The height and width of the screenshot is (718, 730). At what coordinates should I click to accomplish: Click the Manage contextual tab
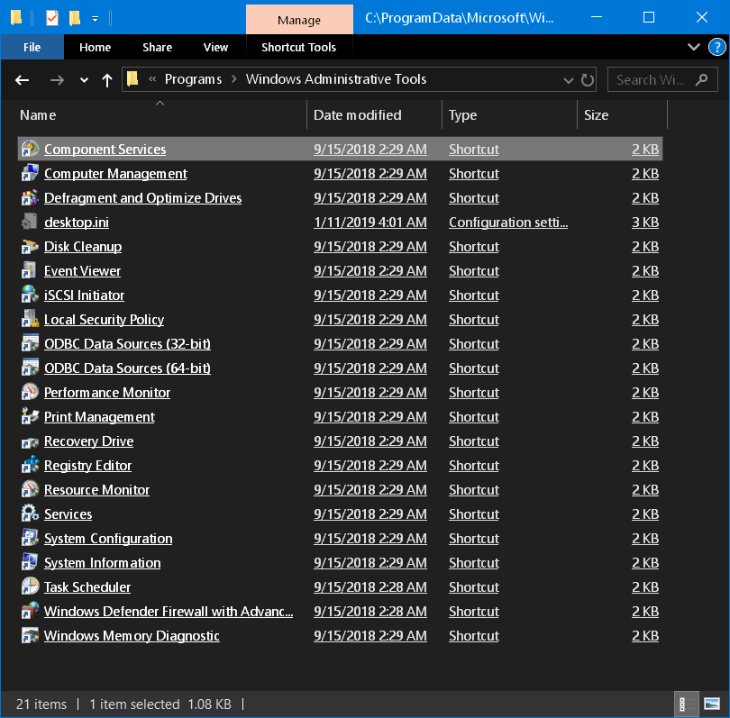click(x=299, y=20)
